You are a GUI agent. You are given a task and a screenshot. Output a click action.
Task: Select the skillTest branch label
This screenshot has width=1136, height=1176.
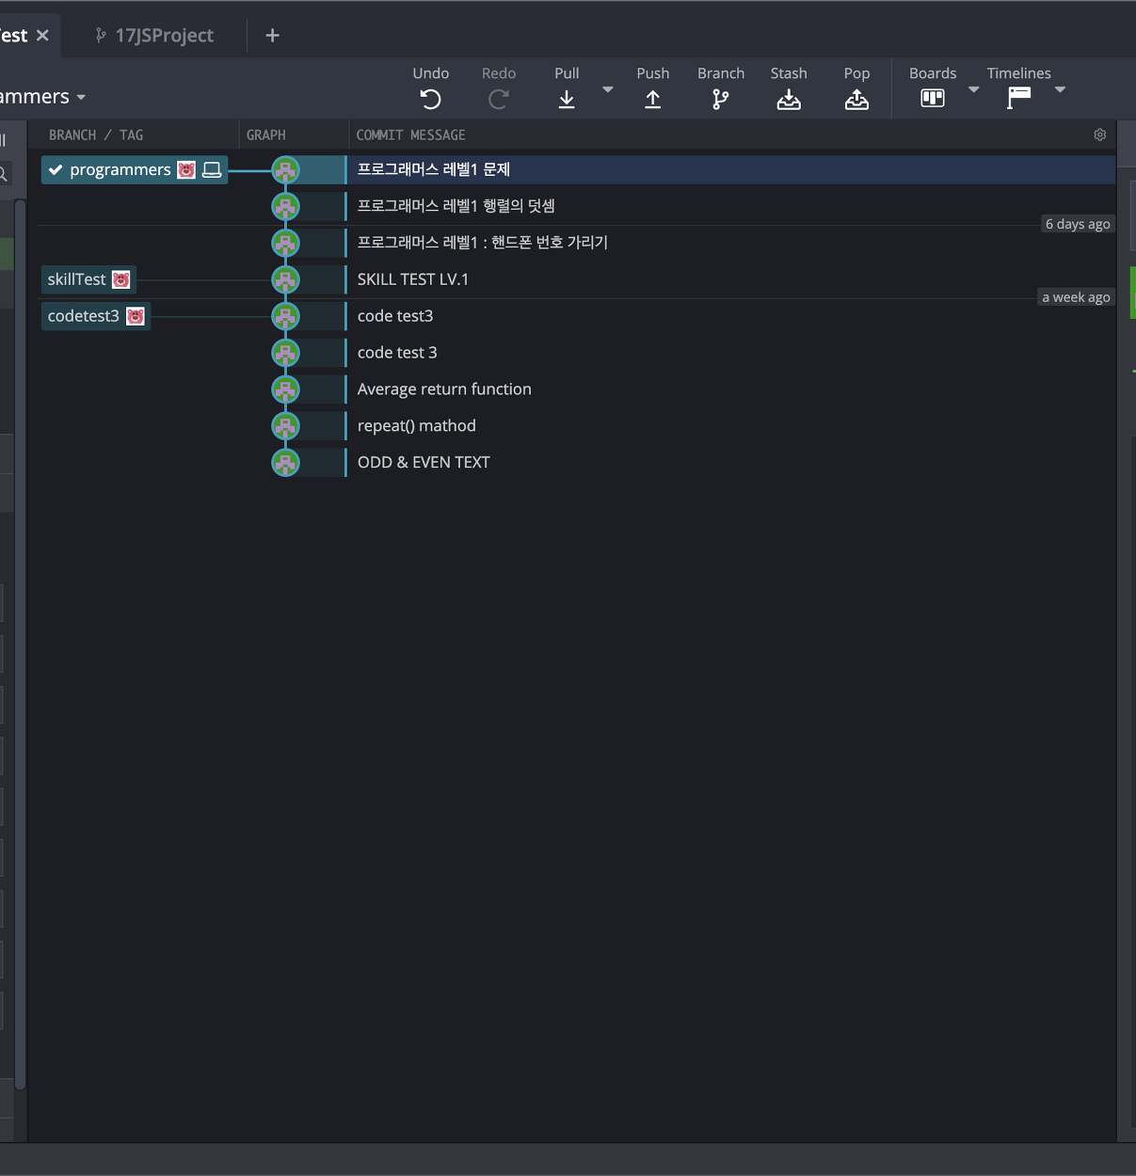88,279
